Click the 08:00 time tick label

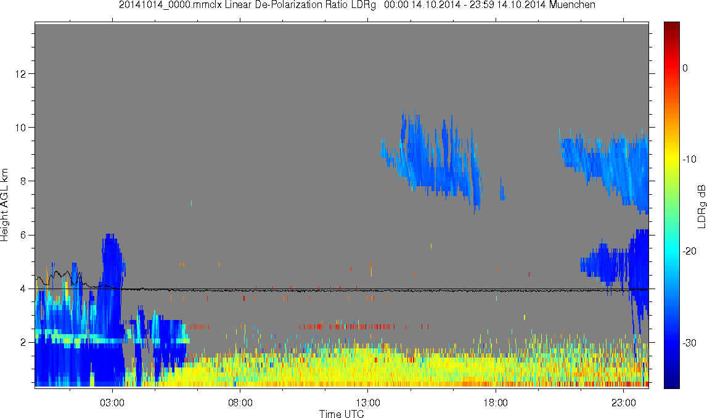[x=240, y=403]
